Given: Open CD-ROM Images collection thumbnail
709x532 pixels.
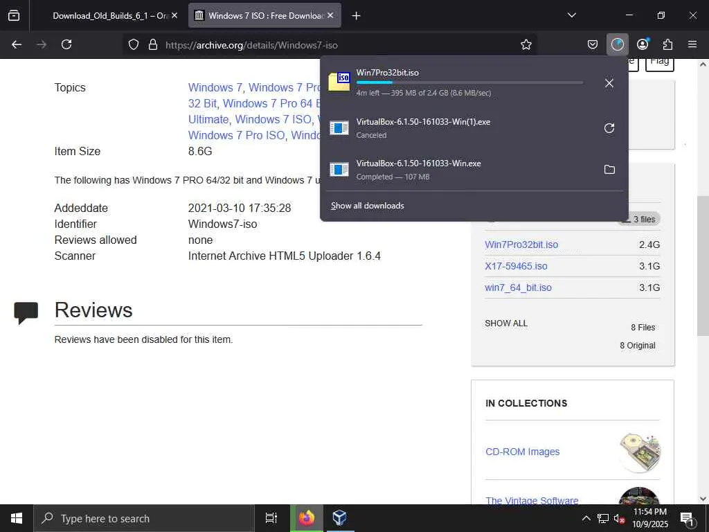Looking at the screenshot, I should click(x=639, y=452).
